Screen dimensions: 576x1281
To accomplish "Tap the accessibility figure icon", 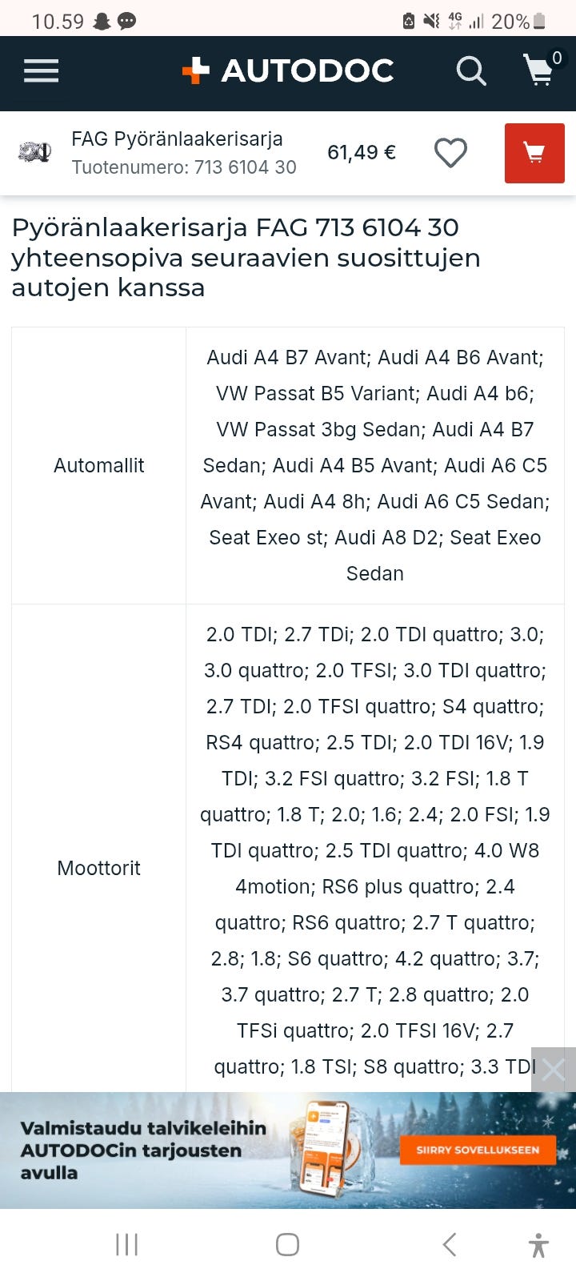I will (538, 1245).
